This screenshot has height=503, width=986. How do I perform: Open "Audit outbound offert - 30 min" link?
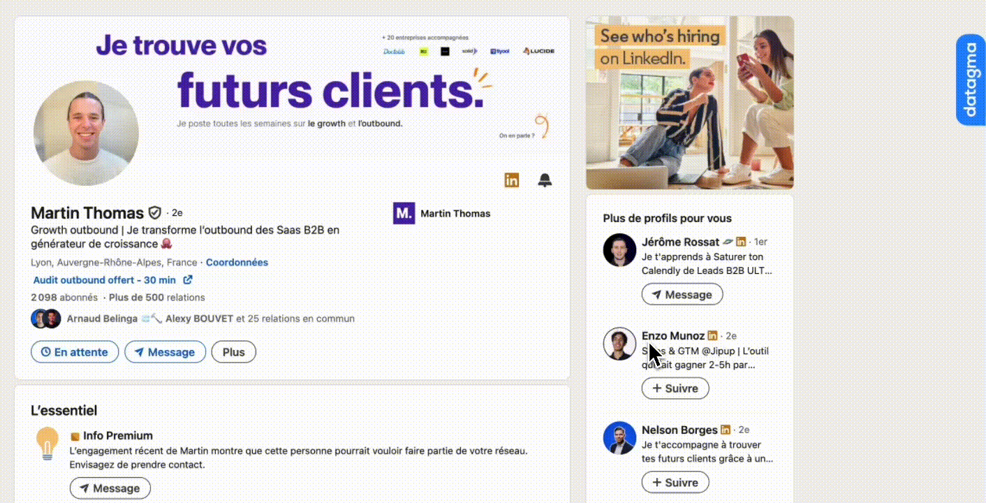click(x=105, y=280)
